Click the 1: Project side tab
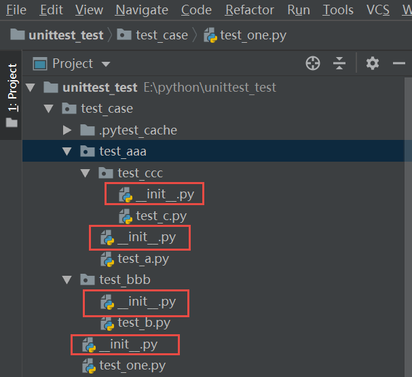Viewport: 412px width, 377px height. [x=12, y=88]
